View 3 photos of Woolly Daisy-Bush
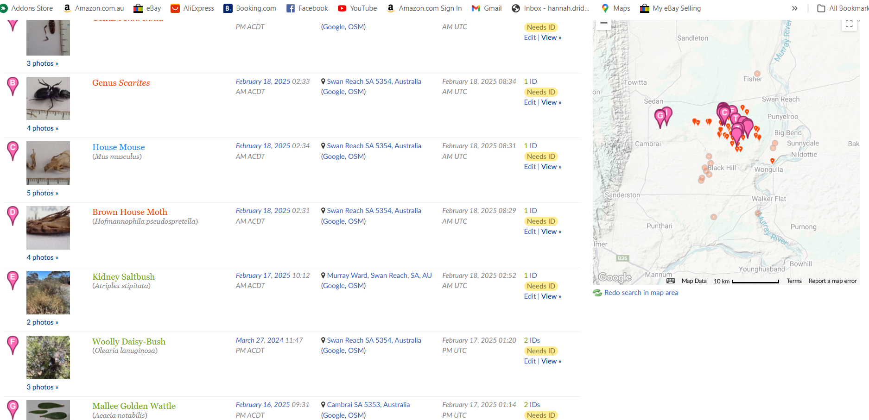This screenshot has width=869, height=420. [42, 387]
